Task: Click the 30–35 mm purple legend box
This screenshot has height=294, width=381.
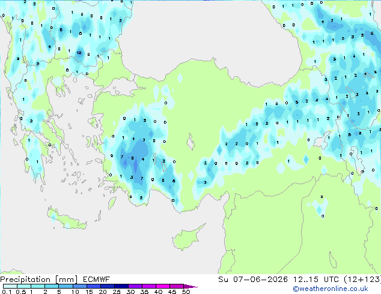Action: [x=135, y=286]
